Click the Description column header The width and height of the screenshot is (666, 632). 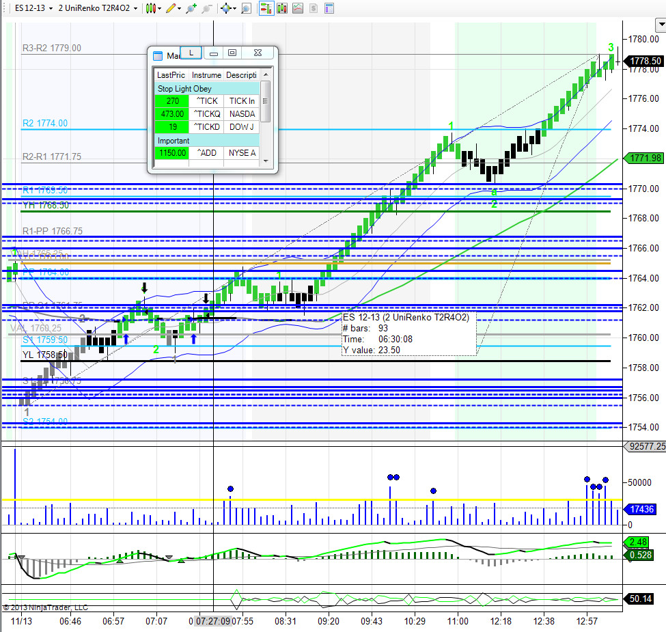click(x=241, y=74)
